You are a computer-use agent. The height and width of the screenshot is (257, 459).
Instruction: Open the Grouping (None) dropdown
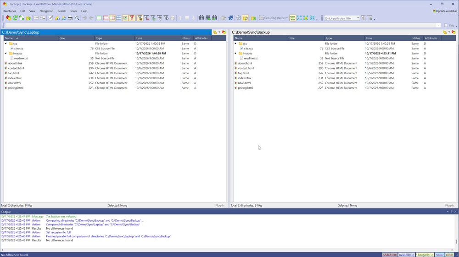click(273, 18)
